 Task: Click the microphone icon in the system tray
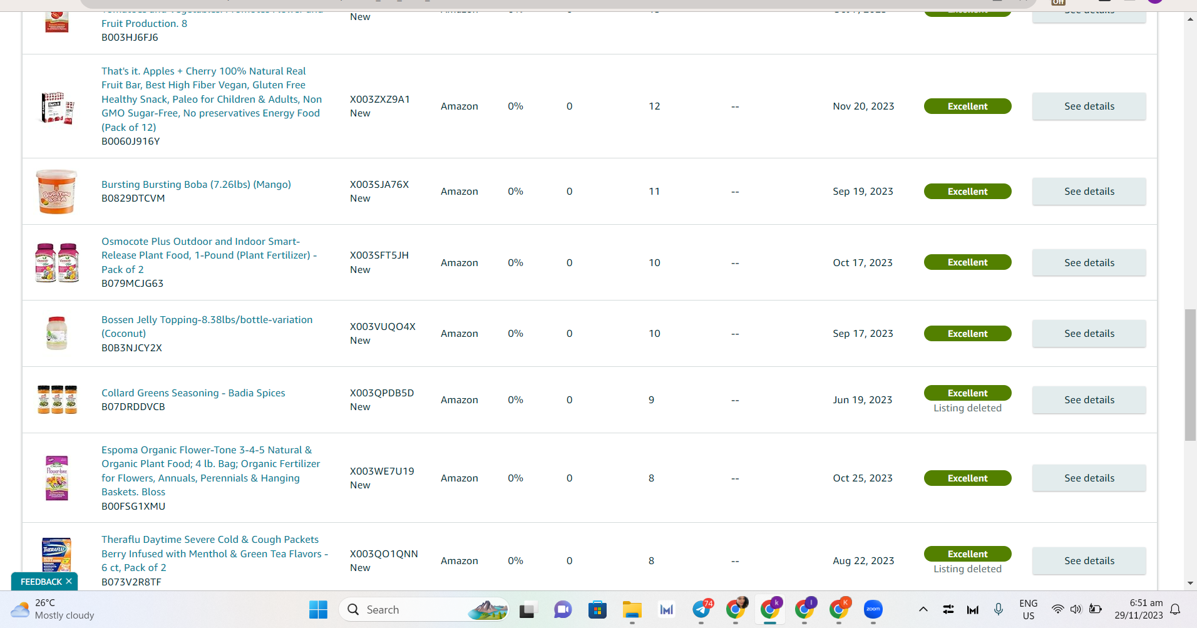(x=999, y=609)
